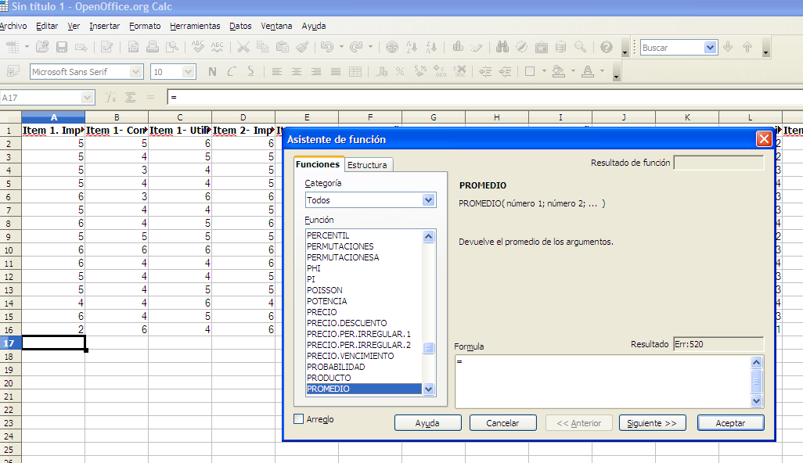Expand the Microsoft Sans Serif font dropdown
Image resolution: width=803 pixels, height=463 pixels.
click(136, 72)
